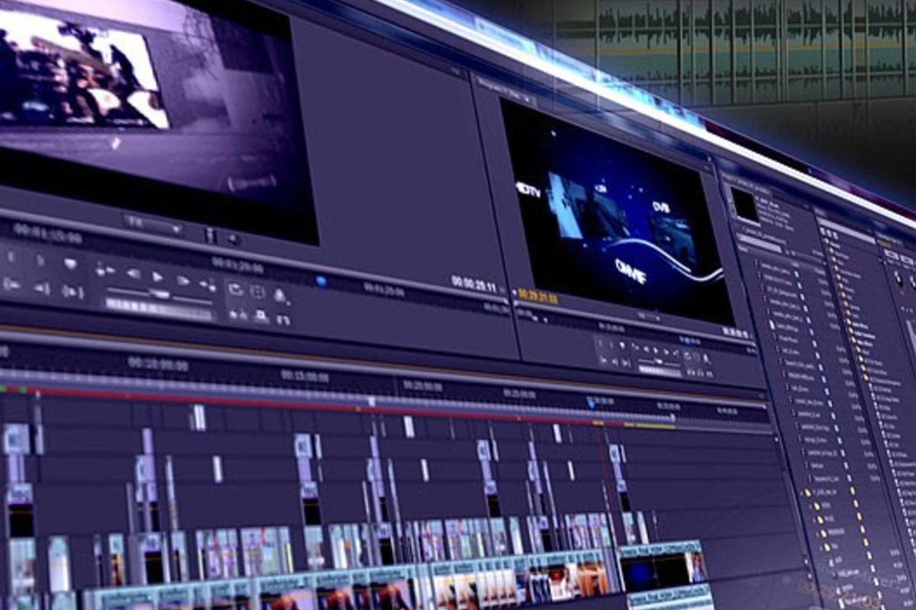
Task: Play In to Out in Source monitor
Action: tap(73, 291)
